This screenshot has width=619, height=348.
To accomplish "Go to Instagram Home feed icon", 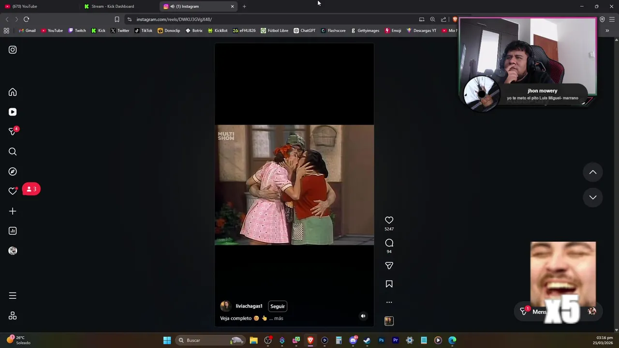I will coord(13,92).
